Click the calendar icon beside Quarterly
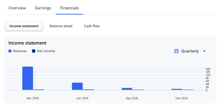The height and width of the screenshot is (106, 221). tap(176, 51)
